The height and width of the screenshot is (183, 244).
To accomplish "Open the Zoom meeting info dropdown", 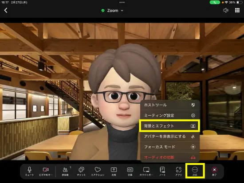I will click(x=112, y=11).
